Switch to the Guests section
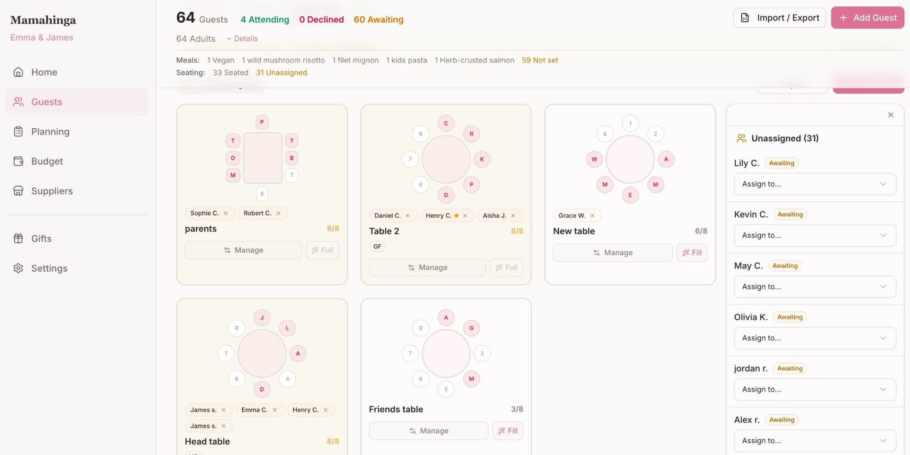The height and width of the screenshot is (455, 910). click(46, 101)
